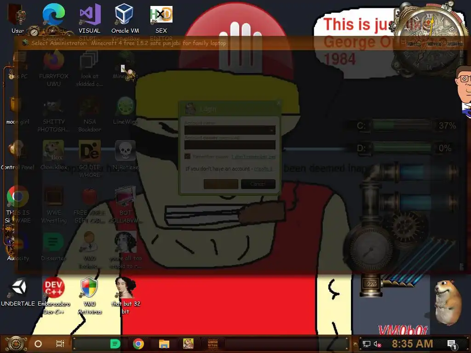Switch to ChomikBox taskbar button

click(x=188, y=344)
